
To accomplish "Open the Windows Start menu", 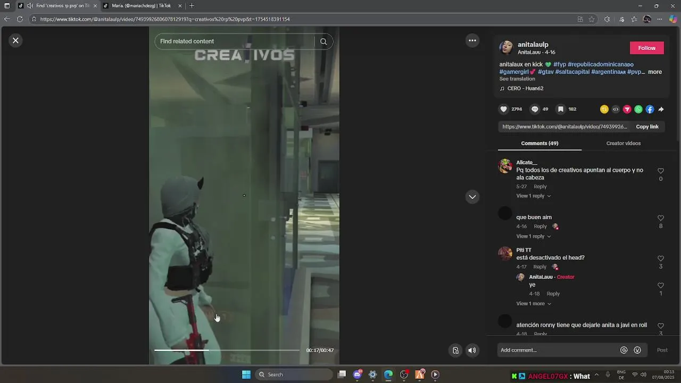I will [x=246, y=374].
